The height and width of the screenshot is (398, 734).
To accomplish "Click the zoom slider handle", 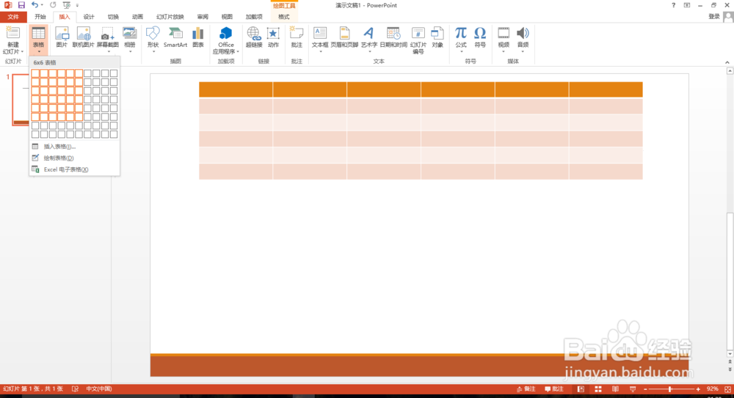I will (670, 389).
